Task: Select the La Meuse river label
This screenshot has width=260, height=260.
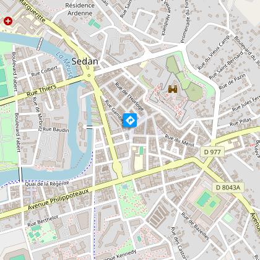Action: tap(64, 65)
